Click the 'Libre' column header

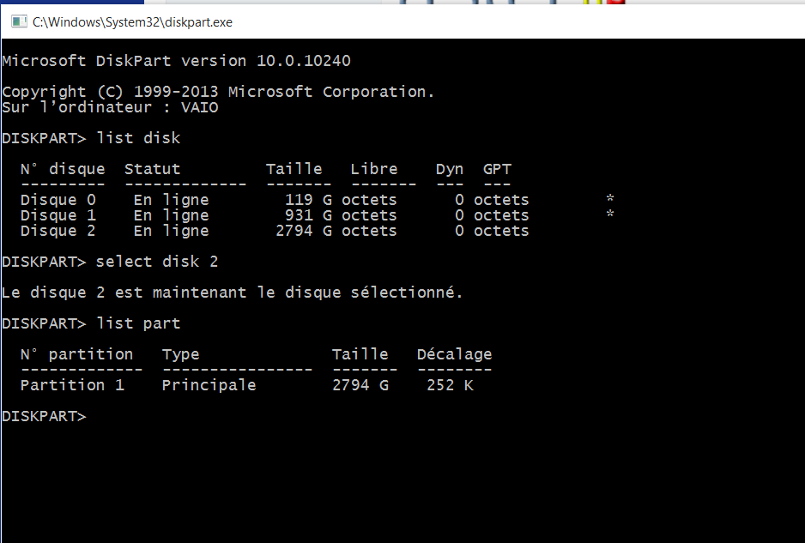pos(374,169)
